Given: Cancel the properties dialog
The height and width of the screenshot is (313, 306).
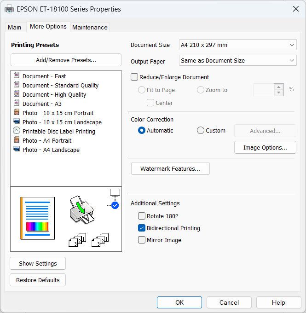Looking at the screenshot, I should click(229, 302).
